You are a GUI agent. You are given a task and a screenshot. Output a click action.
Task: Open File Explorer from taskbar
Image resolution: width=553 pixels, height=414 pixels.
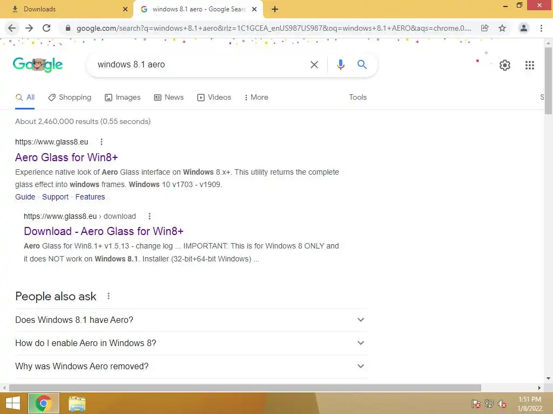tap(77, 403)
